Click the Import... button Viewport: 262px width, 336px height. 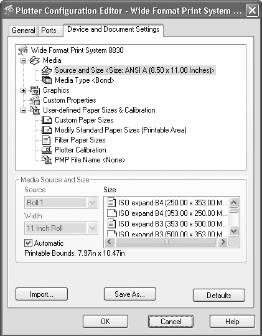tap(42, 294)
